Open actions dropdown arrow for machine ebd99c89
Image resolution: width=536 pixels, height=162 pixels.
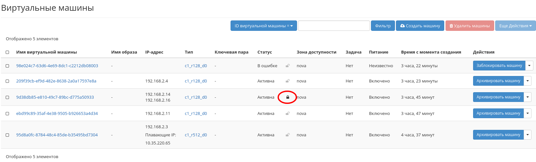pos(528,113)
